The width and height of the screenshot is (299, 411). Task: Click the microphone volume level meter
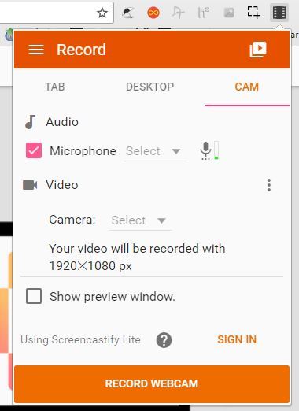(216, 150)
